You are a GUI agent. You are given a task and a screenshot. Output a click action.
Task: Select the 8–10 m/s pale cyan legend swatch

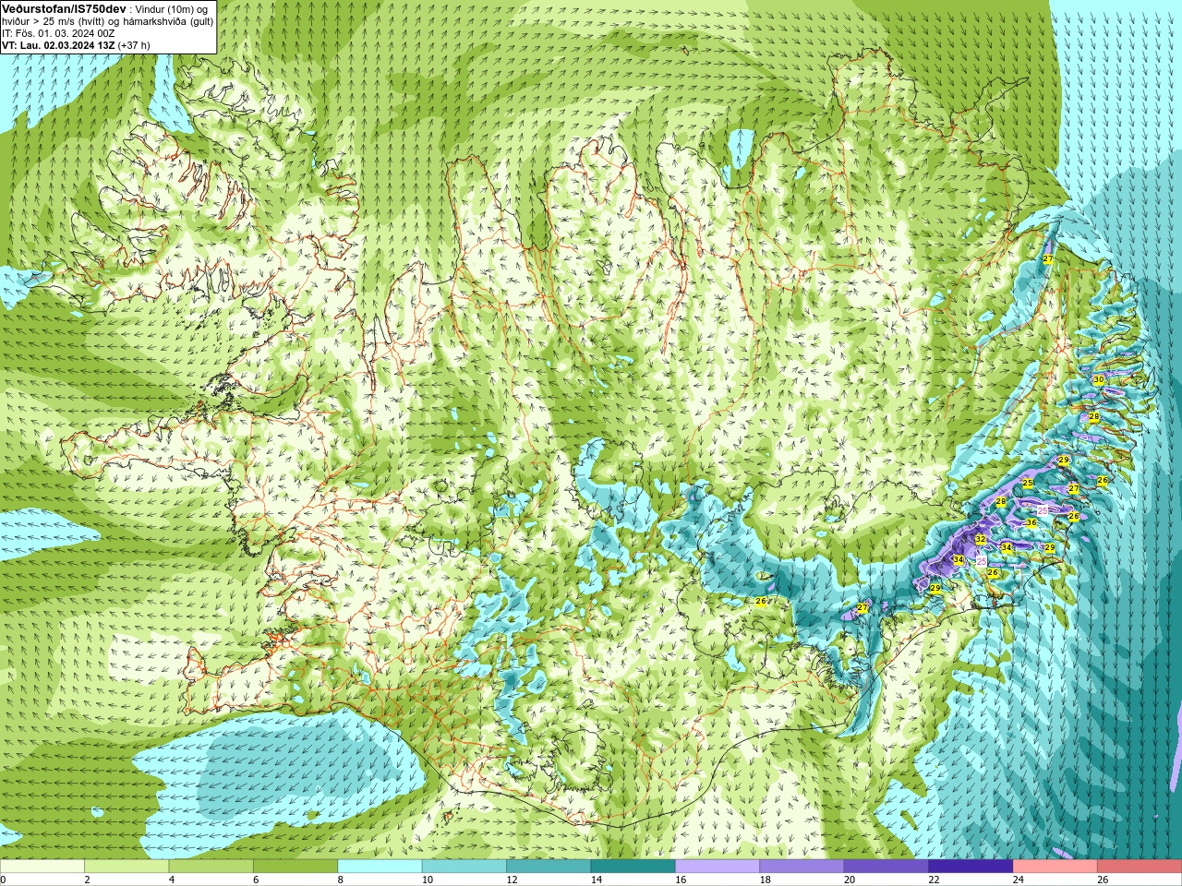tap(380, 867)
